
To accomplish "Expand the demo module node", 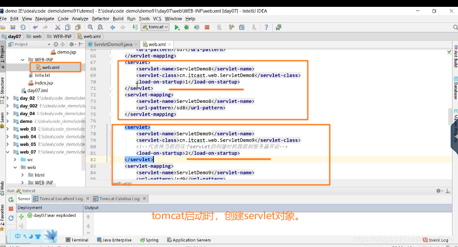I will (8, 121).
